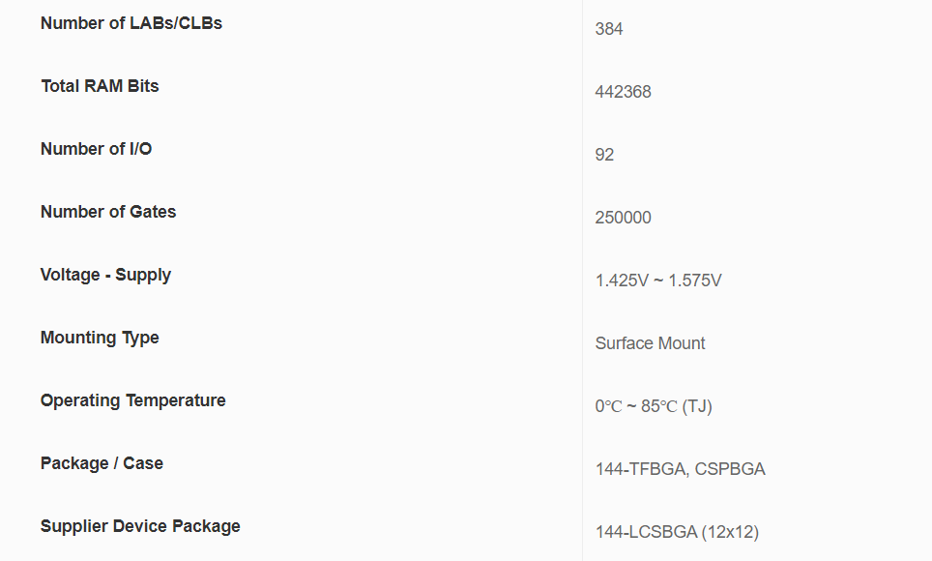Click the Total RAM Bits label
This screenshot has width=932, height=561.
click(100, 86)
